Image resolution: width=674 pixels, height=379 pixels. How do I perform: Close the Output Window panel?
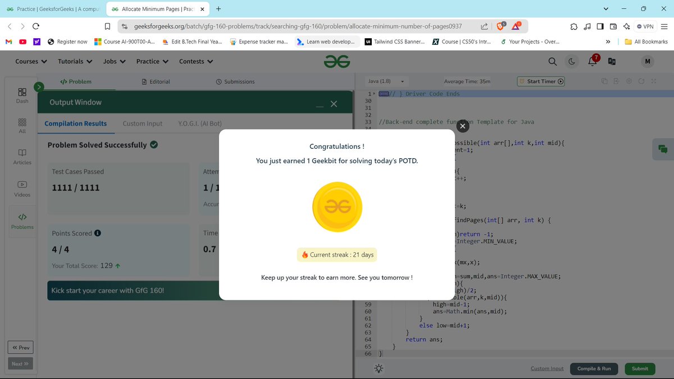click(334, 104)
